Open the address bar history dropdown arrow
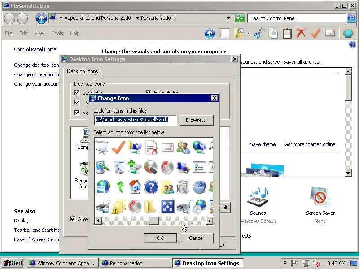The height and width of the screenshot is (269, 359). pyautogui.click(x=228, y=18)
